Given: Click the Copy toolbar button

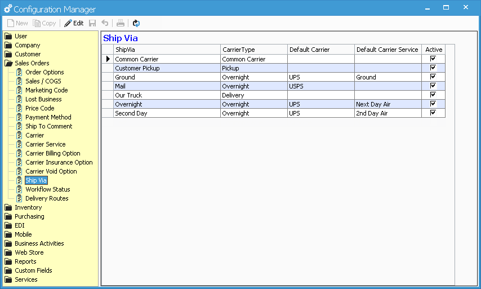Looking at the screenshot, I should point(44,23).
